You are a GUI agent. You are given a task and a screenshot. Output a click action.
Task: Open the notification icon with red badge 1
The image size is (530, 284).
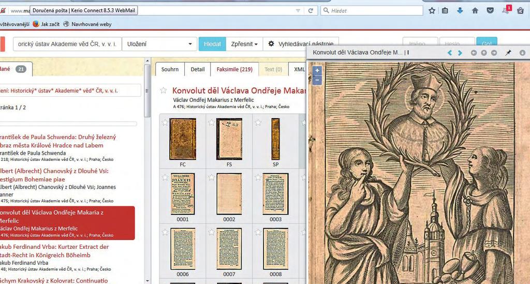click(x=506, y=10)
